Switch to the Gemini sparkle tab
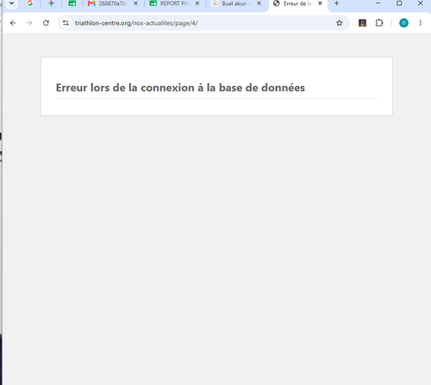 pos(51,3)
